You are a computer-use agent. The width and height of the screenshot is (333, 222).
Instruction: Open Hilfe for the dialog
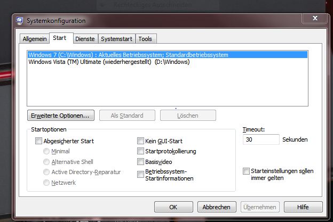tap(303, 207)
